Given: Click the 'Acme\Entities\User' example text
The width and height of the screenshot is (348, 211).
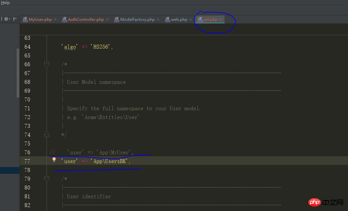Looking at the screenshot, I should pos(110,117).
